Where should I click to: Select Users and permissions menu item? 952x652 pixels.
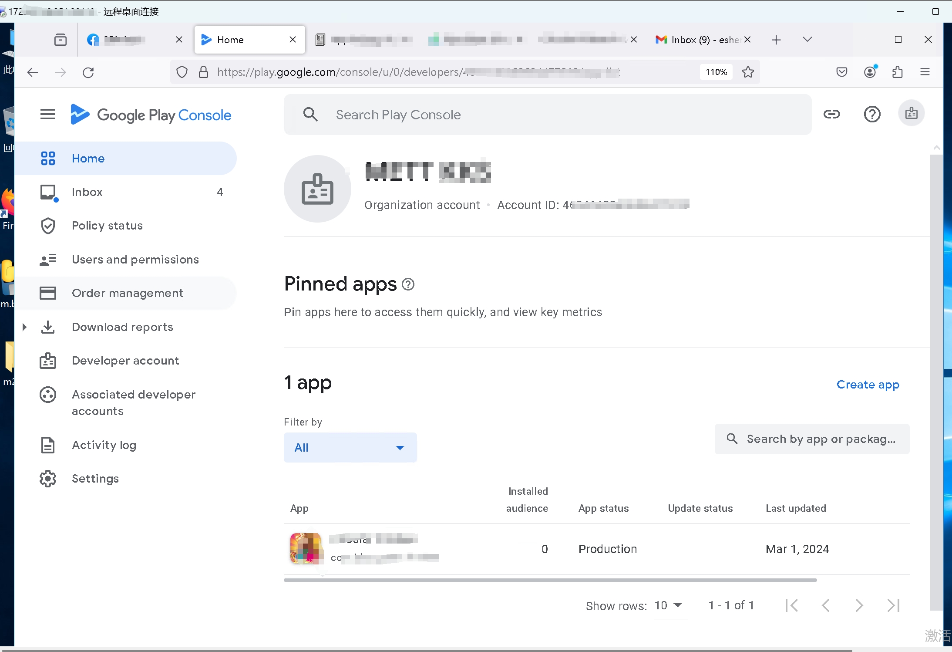[135, 260]
